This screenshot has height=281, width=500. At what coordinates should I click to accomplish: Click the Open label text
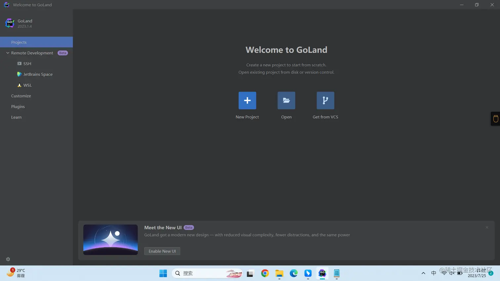(286, 117)
